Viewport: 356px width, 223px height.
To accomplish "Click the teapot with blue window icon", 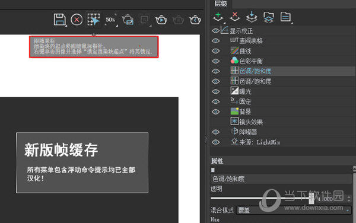I will pos(128,20).
